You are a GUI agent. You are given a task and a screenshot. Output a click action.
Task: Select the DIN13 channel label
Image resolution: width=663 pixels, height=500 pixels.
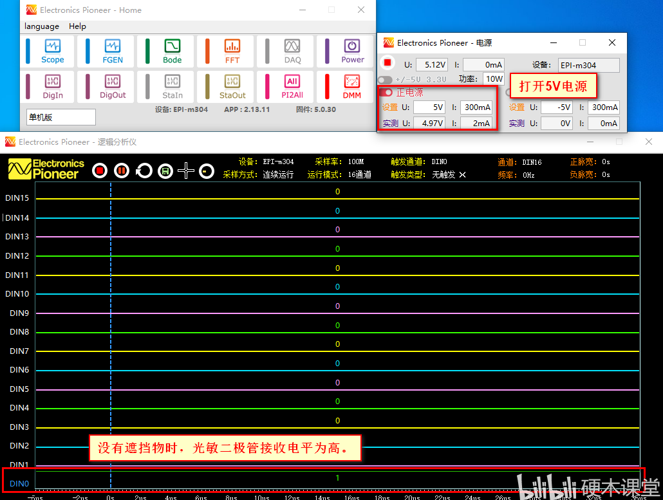17,236
